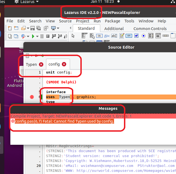
Task: Click the Save All icon
Action: pos(39,28)
